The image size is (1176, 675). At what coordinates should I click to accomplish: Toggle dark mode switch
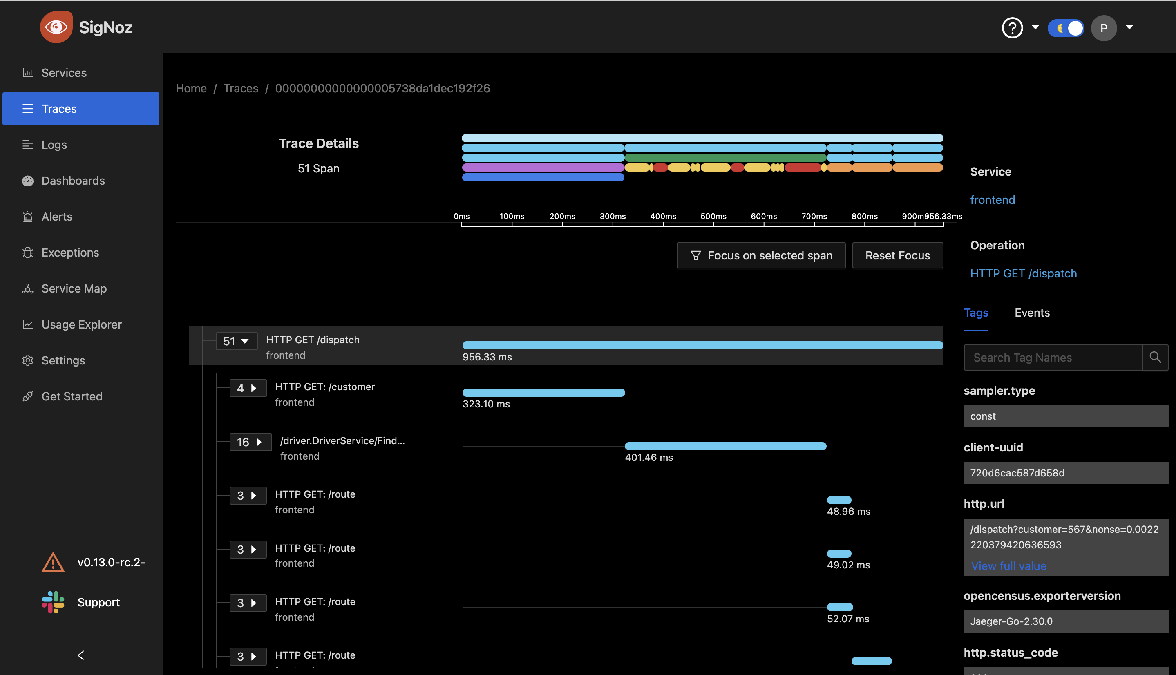click(x=1066, y=28)
